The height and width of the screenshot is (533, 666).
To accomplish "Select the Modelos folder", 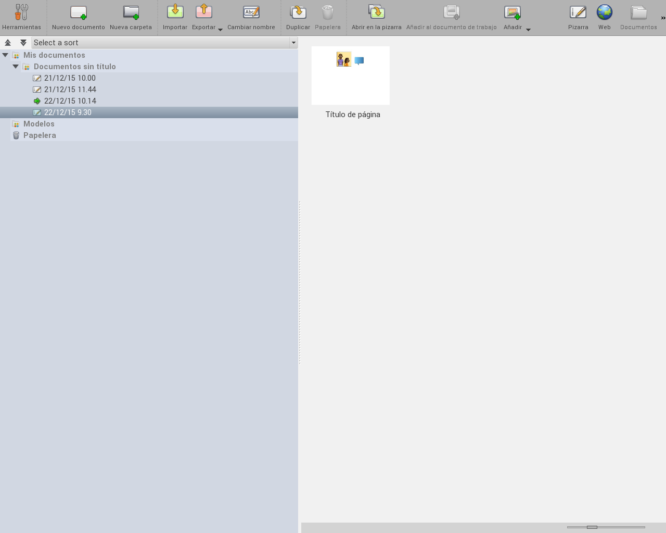I will [x=39, y=124].
